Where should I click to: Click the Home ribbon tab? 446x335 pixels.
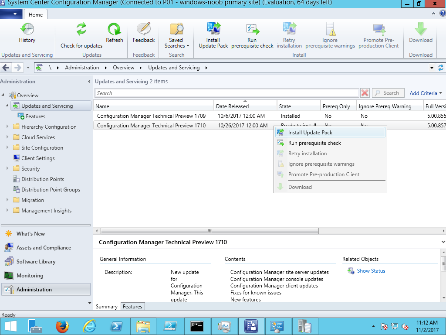[x=36, y=14]
